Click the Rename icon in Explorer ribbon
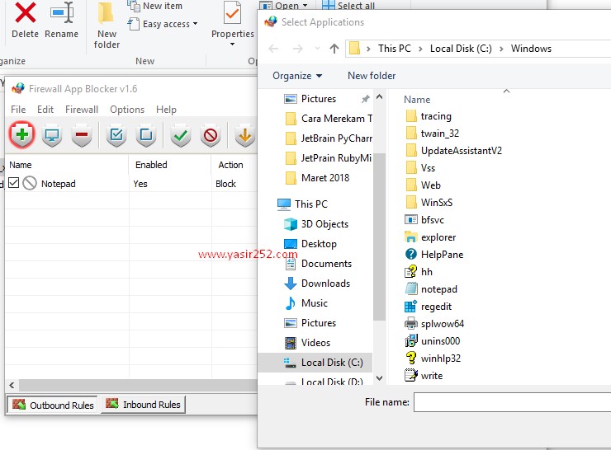Viewport: 611px width, 450px height. pos(62,13)
